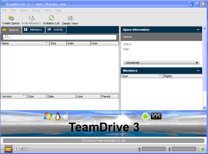208x154 pixels.
Task: Click the Linux penguin icon in banner
Action: [58, 116]
